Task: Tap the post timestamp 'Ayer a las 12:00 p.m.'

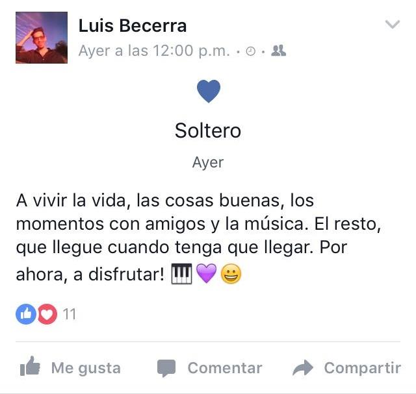Action: point(154,51)
